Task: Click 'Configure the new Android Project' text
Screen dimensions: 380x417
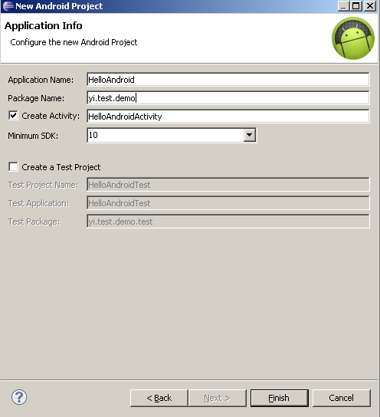Action: tap(74, 42)
